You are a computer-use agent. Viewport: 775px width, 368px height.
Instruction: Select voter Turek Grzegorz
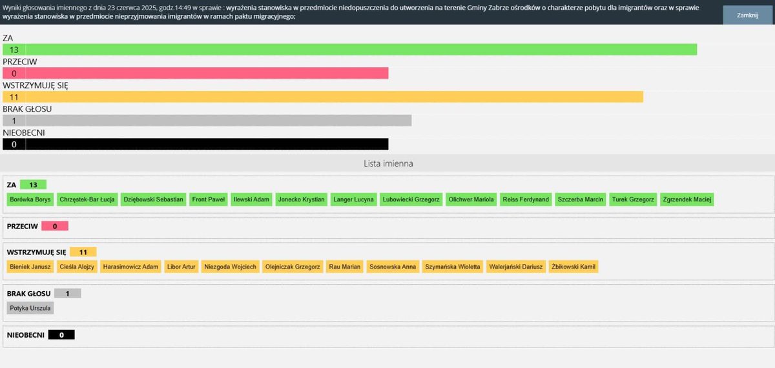(x=633, y=199)
